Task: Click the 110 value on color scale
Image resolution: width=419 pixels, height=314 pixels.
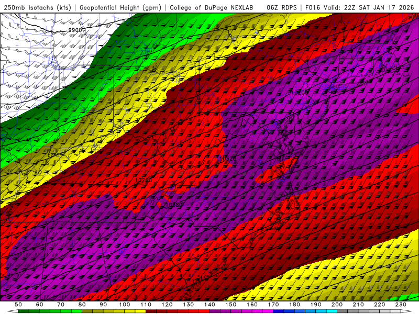Action: tap(146, 305)
